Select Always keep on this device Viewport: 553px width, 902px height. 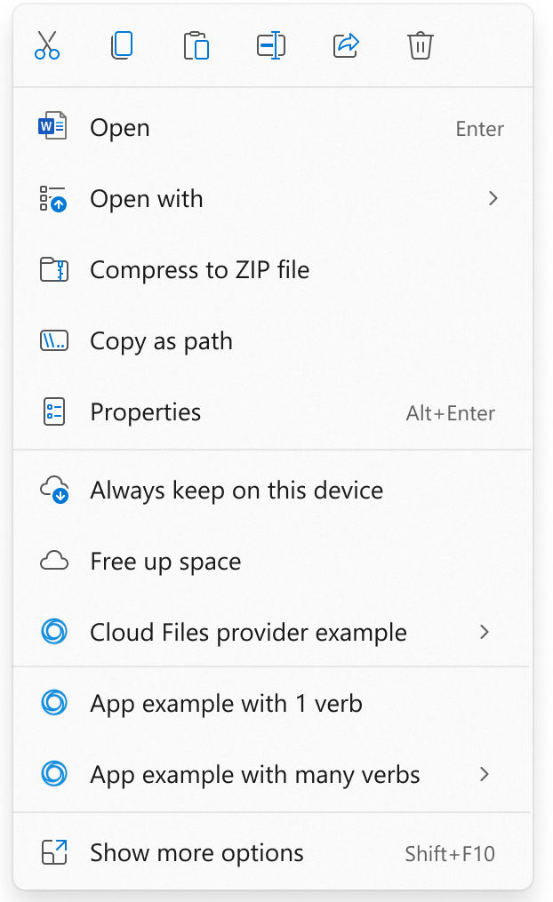(x=236, y=491)
